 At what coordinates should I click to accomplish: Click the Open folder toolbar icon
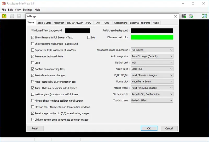[x=4, y=16]
